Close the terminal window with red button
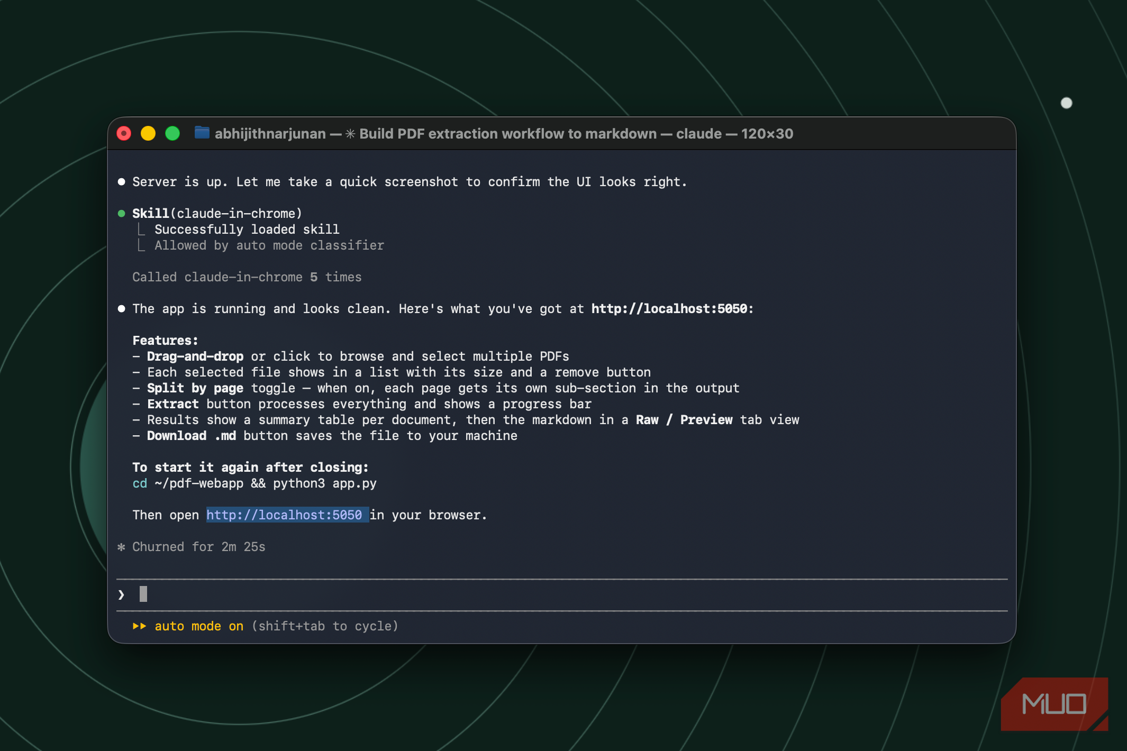This screenshot has width=1127, height=751. pyautogui.click(x=124, y=133)
